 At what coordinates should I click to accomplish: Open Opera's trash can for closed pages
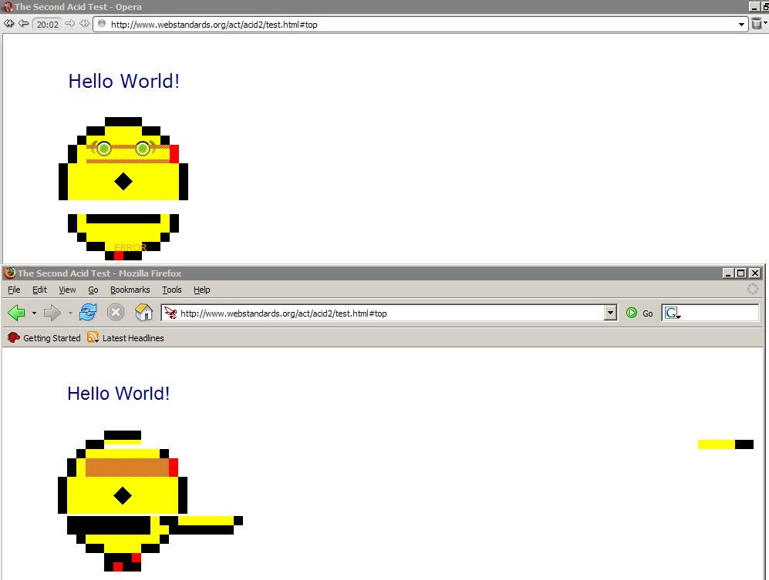[757, 24]
